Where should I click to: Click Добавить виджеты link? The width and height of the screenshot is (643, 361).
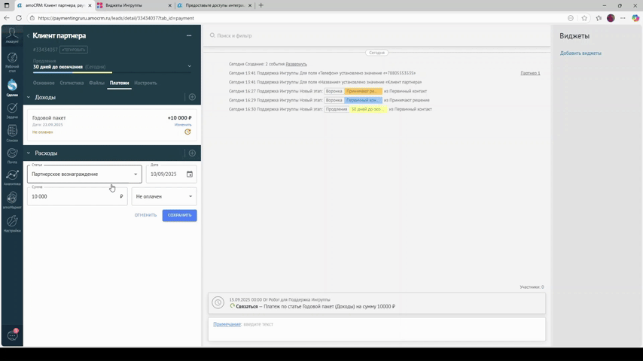(581, 53)
